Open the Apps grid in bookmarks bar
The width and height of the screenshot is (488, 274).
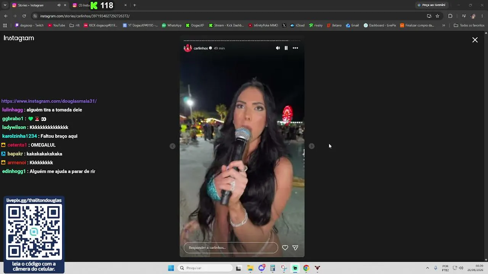[5, 25]
